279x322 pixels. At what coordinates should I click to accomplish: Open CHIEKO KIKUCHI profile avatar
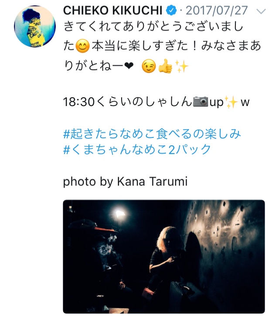35,26
